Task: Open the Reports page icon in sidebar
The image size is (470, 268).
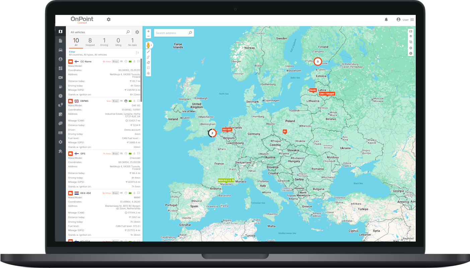Action: pos(60,41)
